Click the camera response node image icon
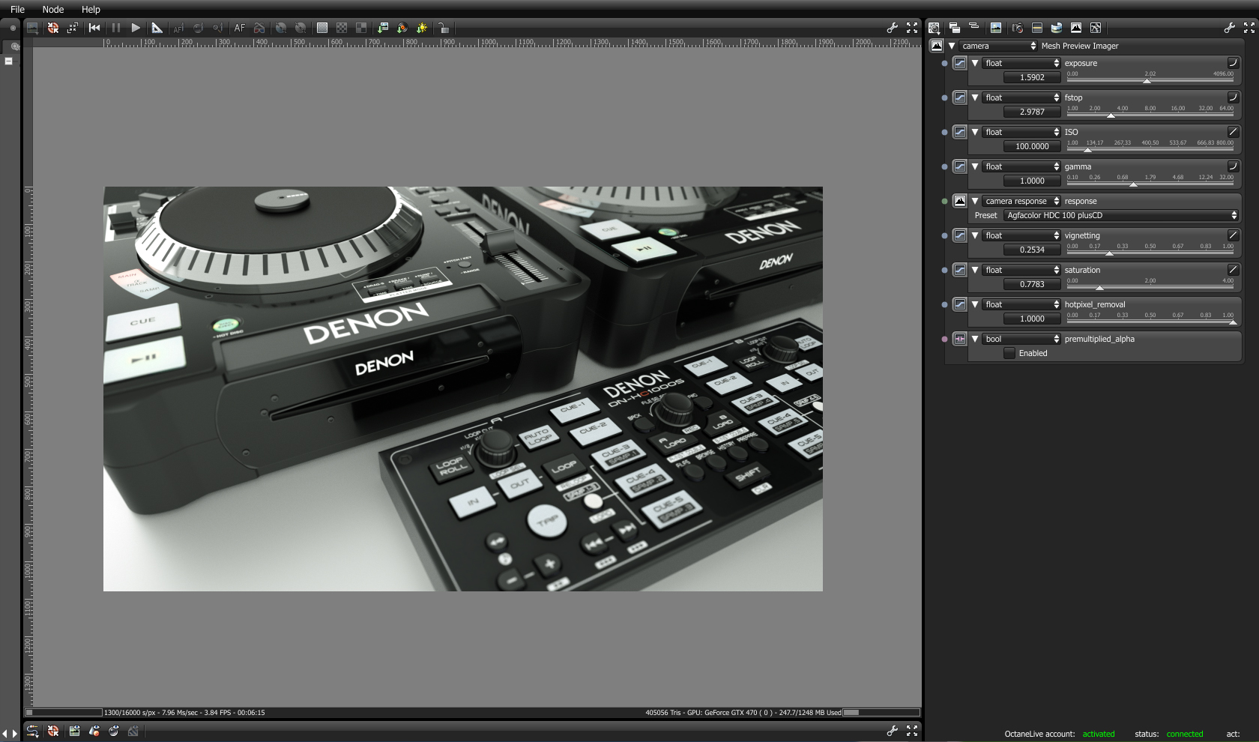The image size is (1259, 742). coord(959,201)
